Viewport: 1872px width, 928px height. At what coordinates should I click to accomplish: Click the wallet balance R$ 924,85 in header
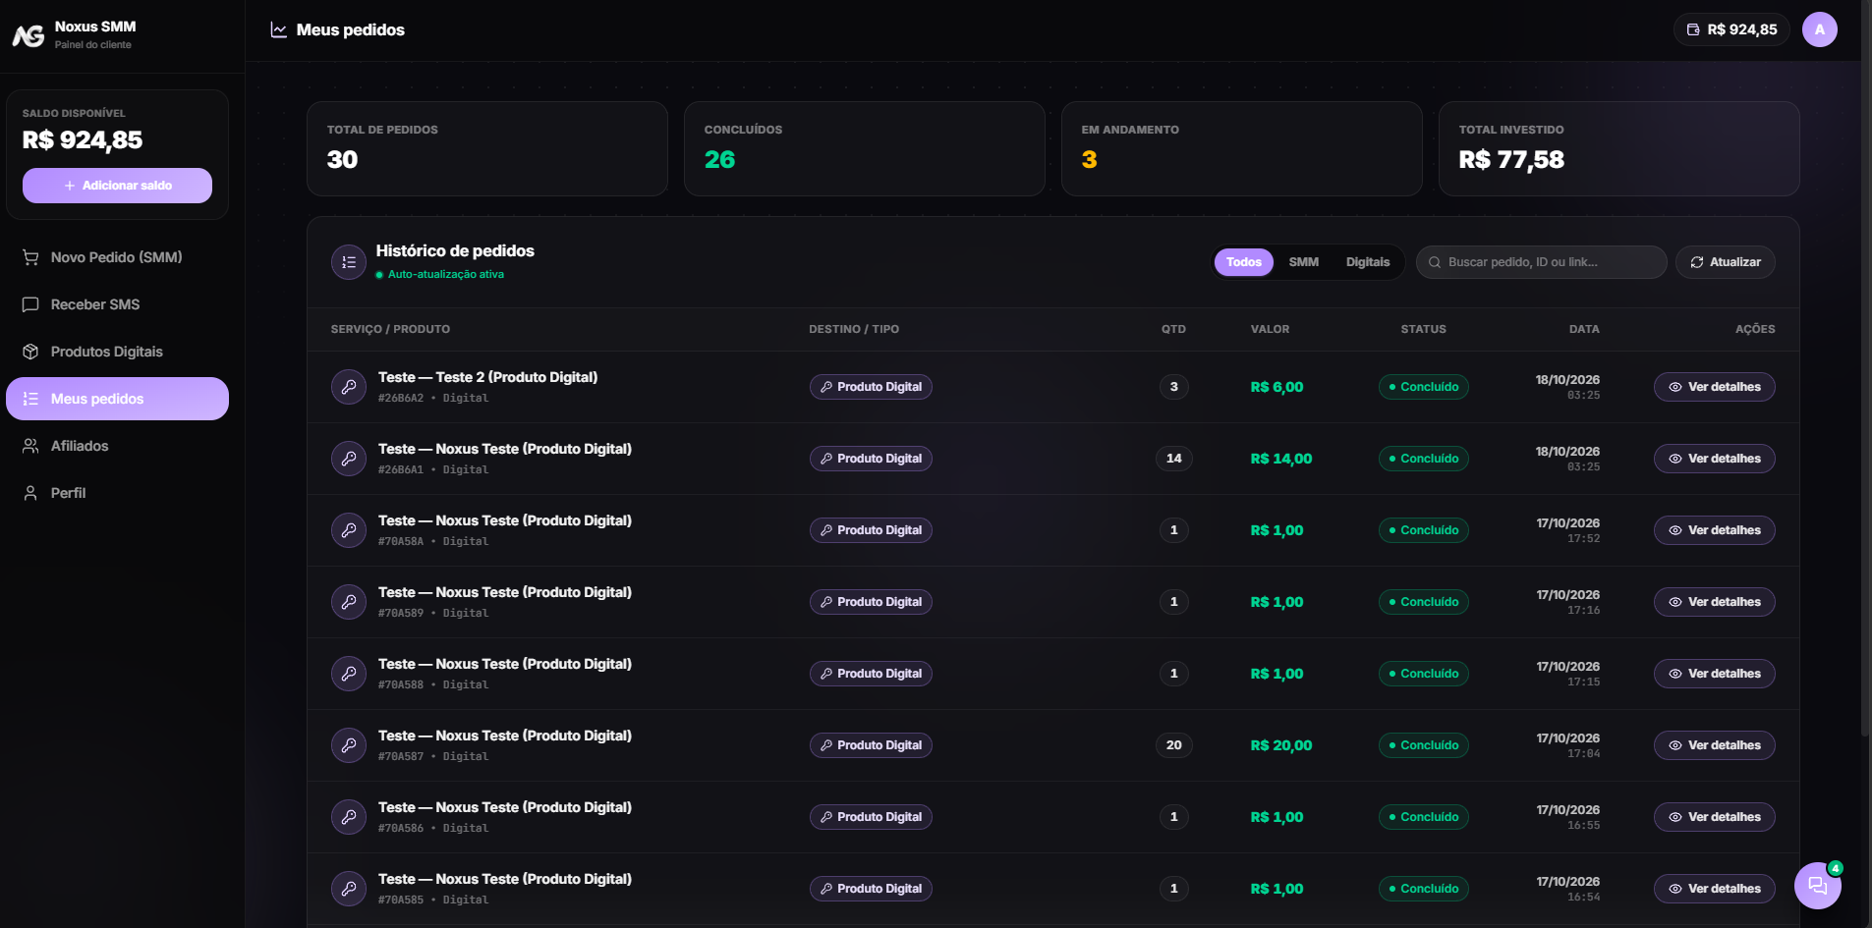pyautogui.click(x=1731, y=29)
